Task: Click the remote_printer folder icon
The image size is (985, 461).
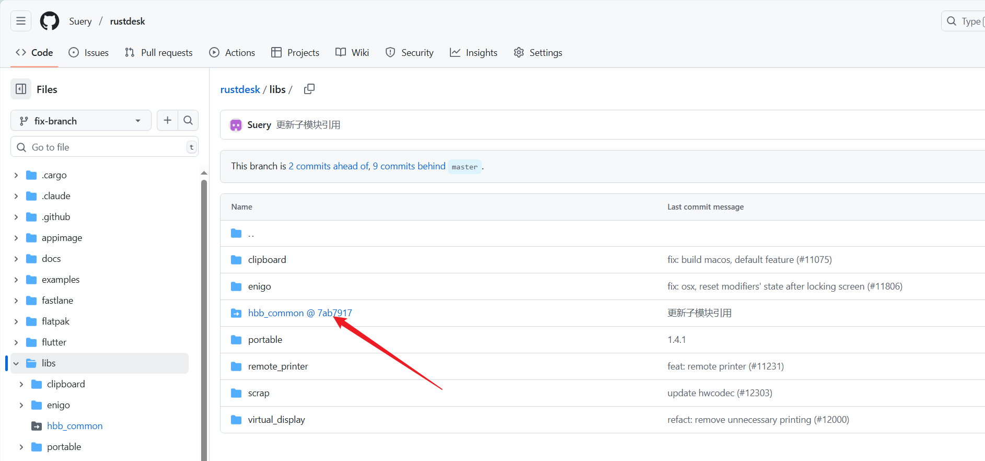Action: click(x=236, y=366)
